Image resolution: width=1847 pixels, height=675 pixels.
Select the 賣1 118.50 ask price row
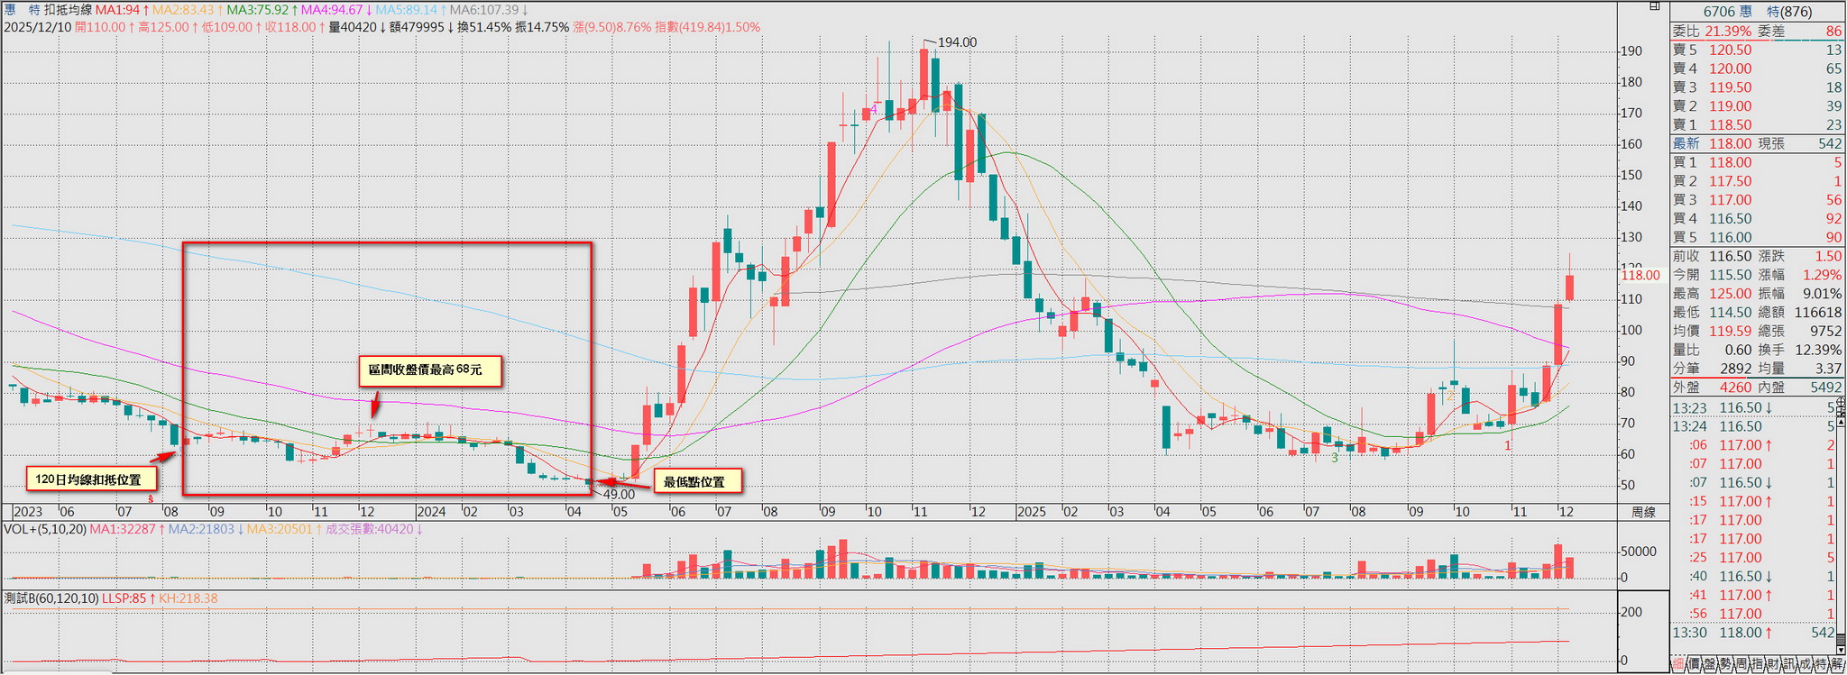(x=1757, y=125)
